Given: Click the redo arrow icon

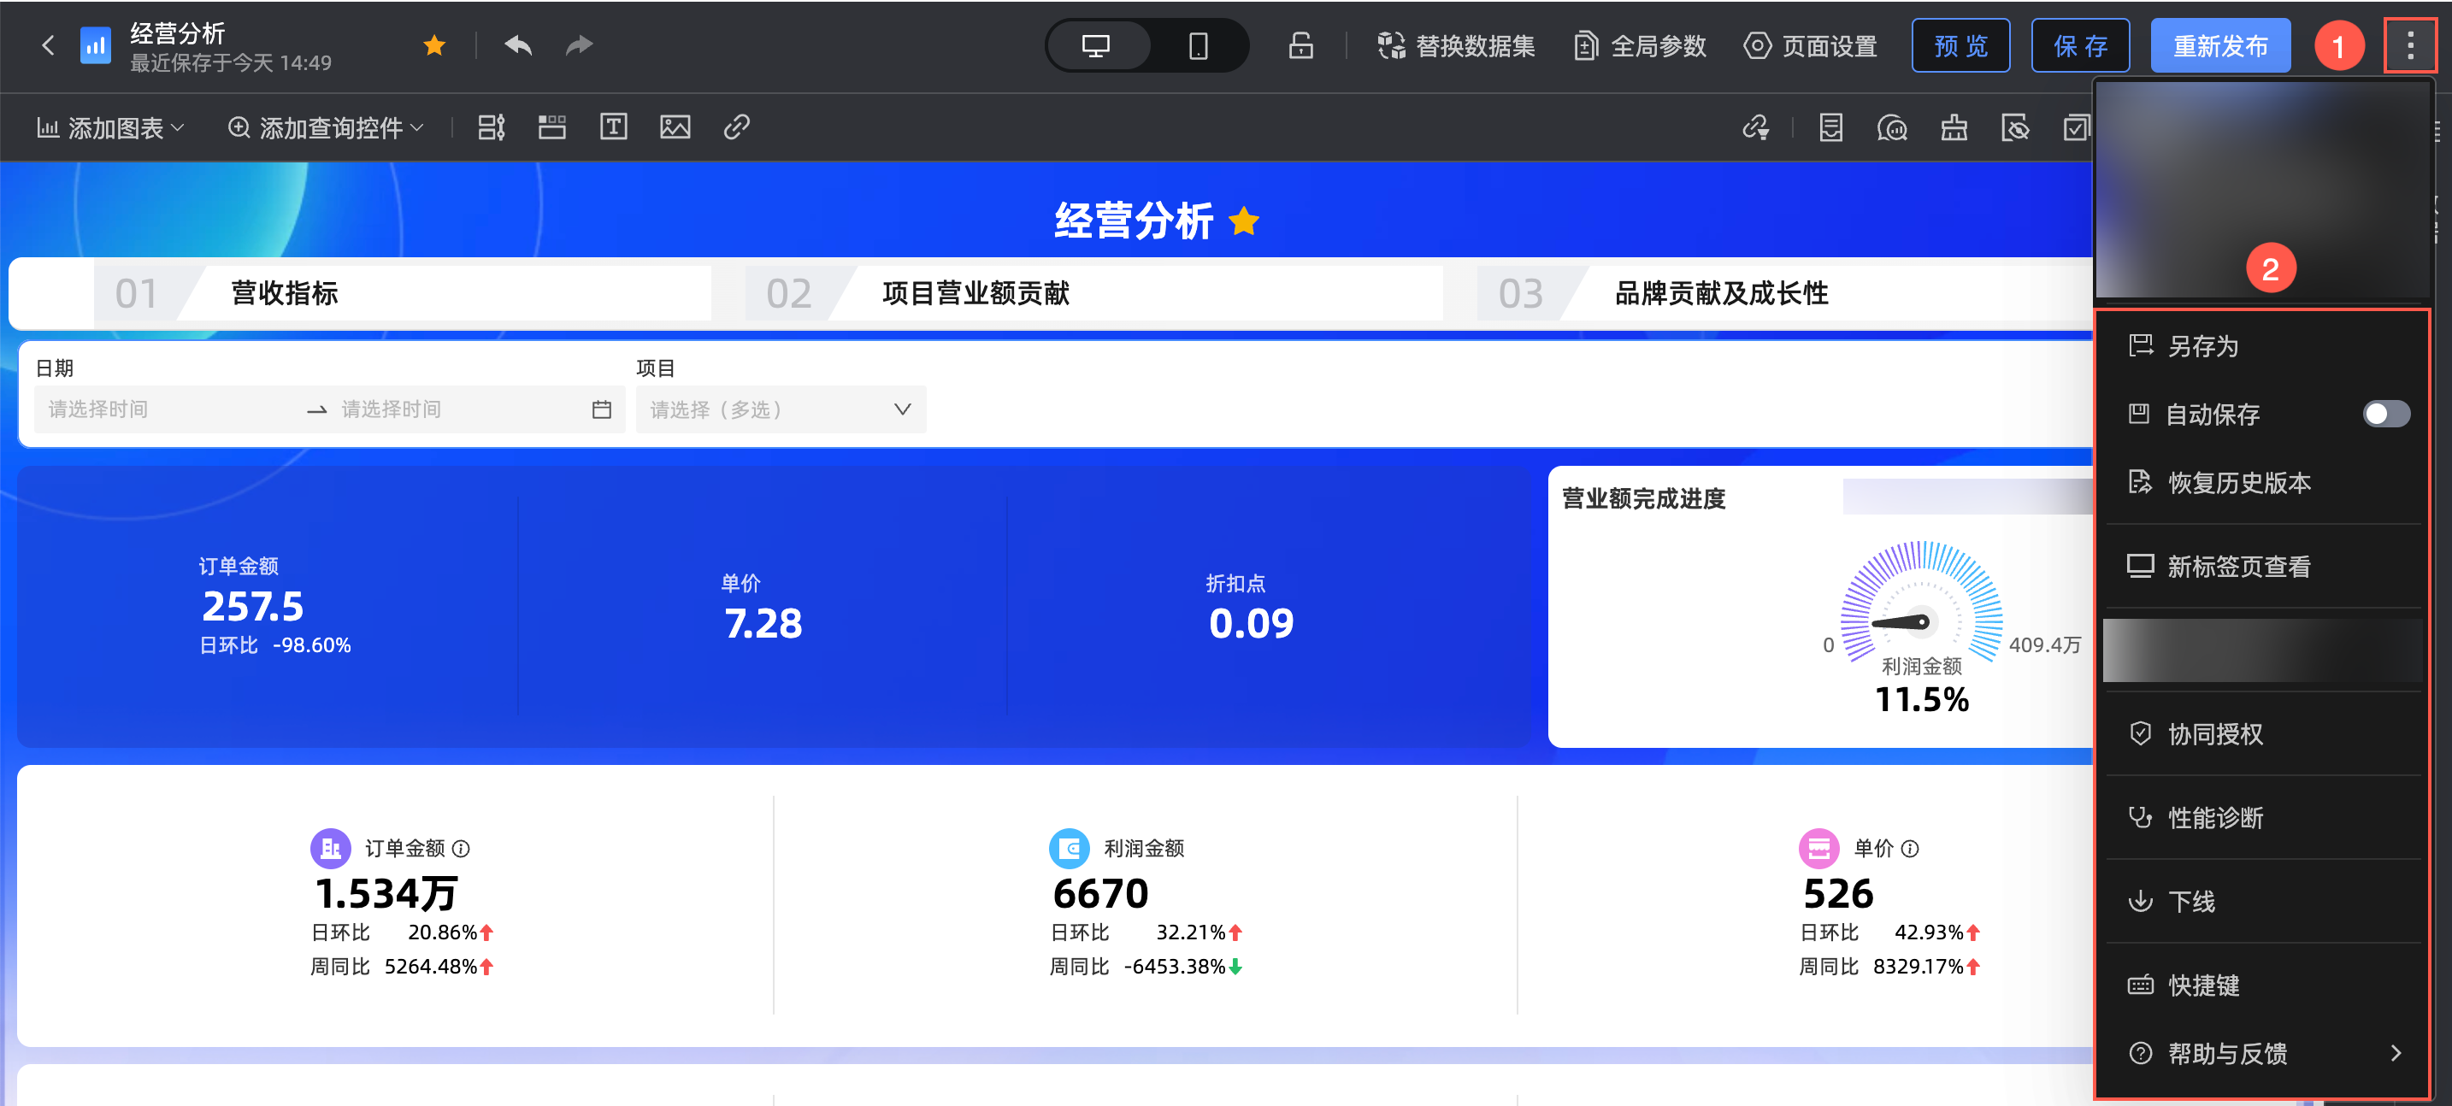Looking at the screenshot, I should click(x=579, y=44).
